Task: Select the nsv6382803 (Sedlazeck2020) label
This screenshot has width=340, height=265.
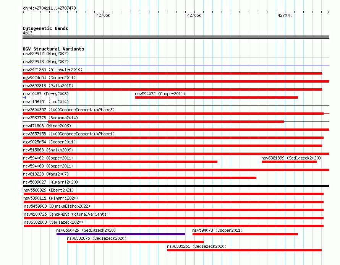Action: 53,222
